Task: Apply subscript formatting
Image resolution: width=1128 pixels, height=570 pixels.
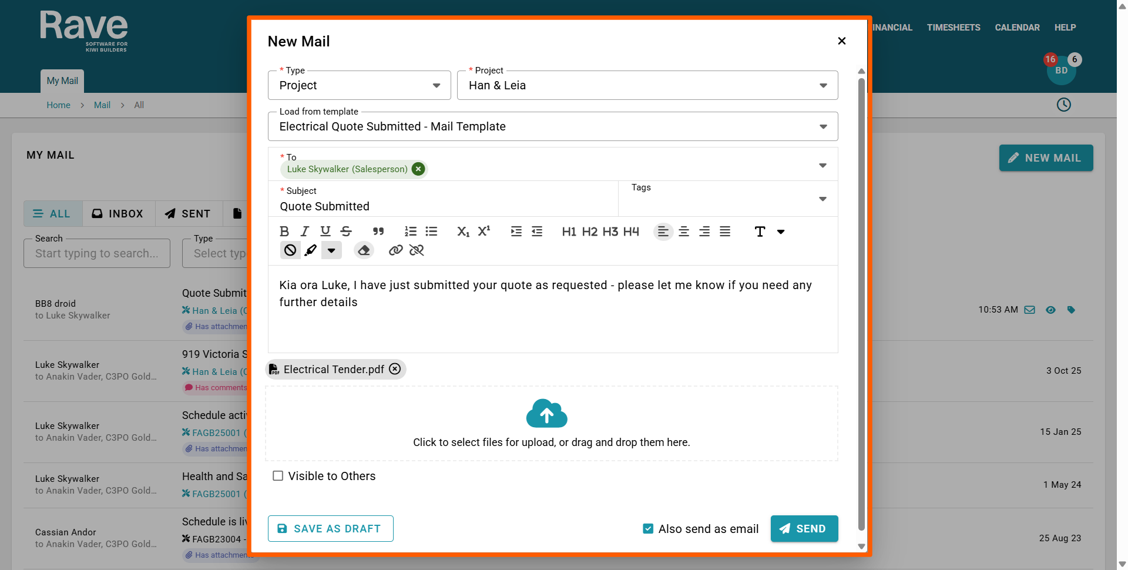Action: (463, 232)
